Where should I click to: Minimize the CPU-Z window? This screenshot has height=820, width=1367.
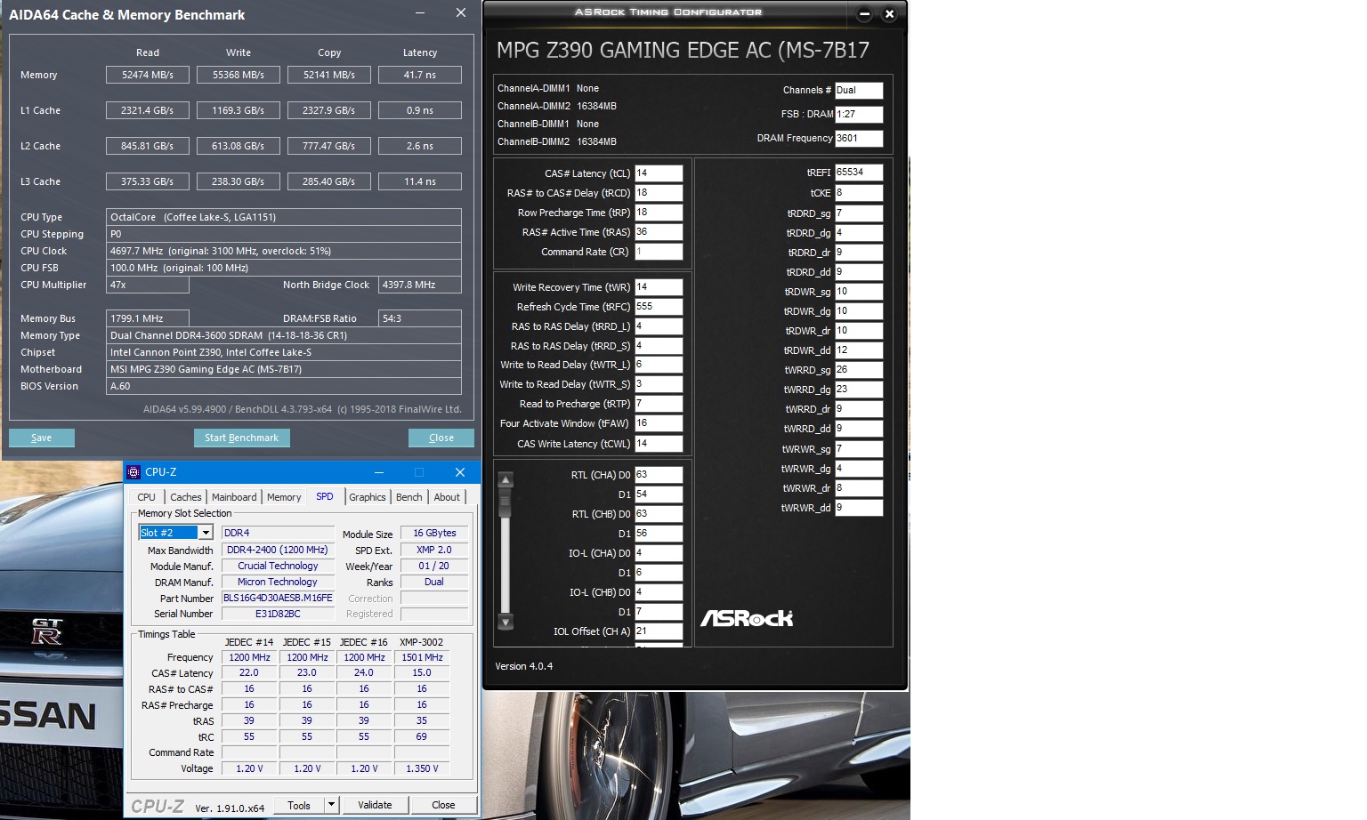[x=378, y=472]
